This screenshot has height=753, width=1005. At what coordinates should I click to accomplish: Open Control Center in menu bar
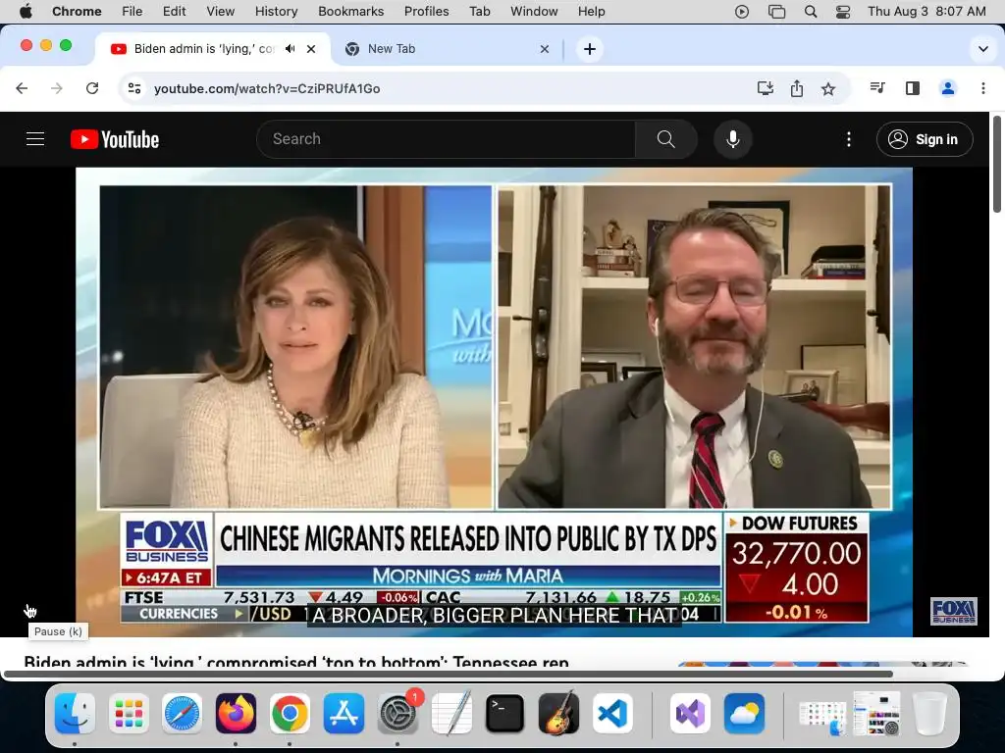coord(843,12)
